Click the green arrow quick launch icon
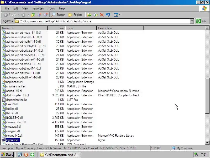The width and height of the screenshot is (210, 158). coord(32,155)
